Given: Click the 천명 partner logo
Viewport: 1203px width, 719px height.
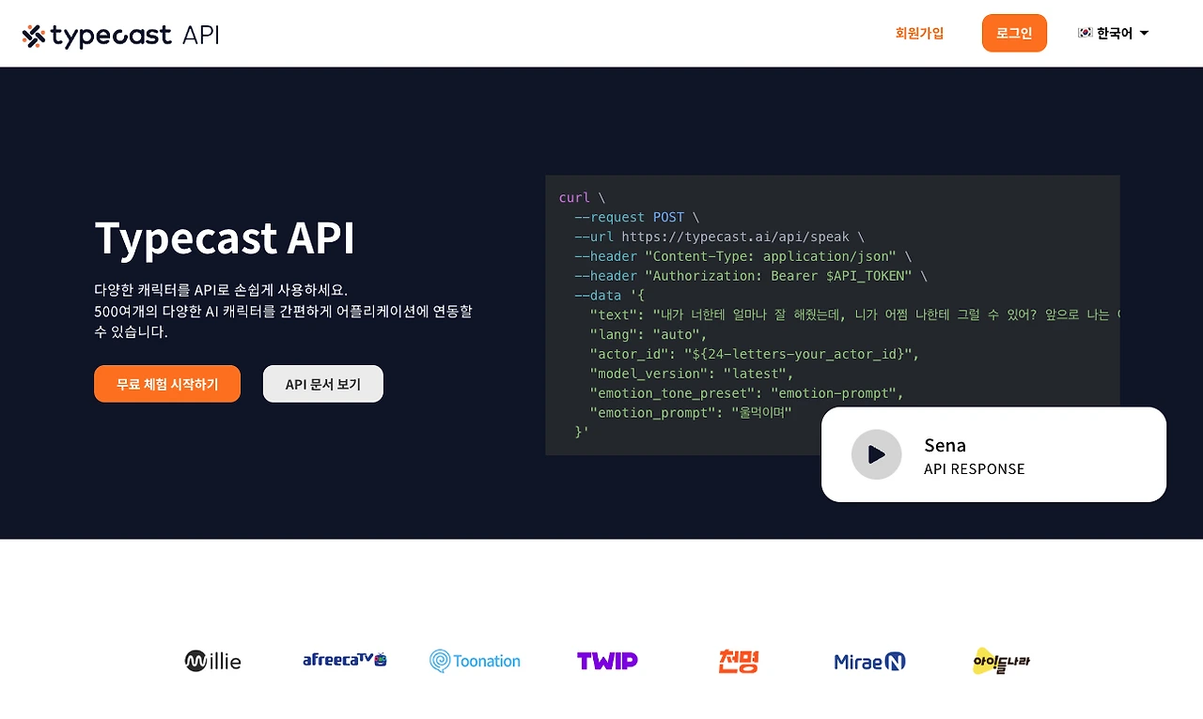Looking at the screenshot, I should [x=738, y=661].
